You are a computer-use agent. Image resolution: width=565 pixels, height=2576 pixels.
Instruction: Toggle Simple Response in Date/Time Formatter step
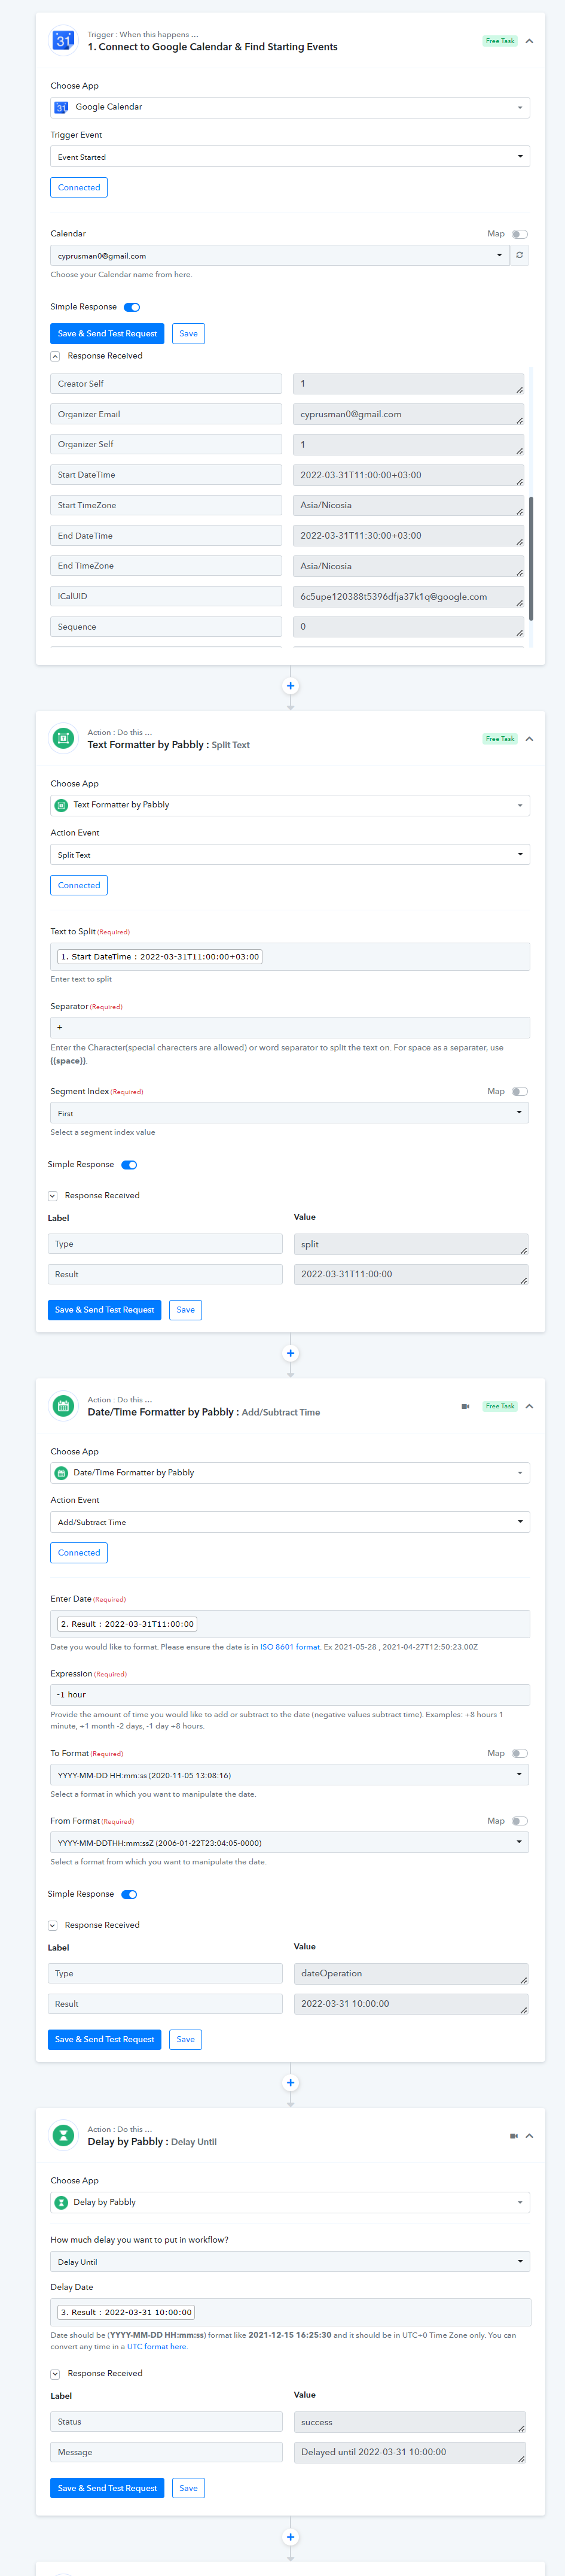(129, 1894)
